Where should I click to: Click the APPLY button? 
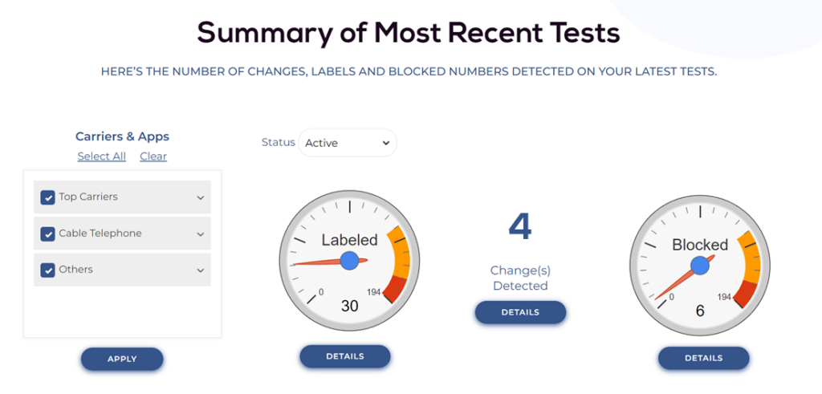pyautogui.click(x=122, y=359)
